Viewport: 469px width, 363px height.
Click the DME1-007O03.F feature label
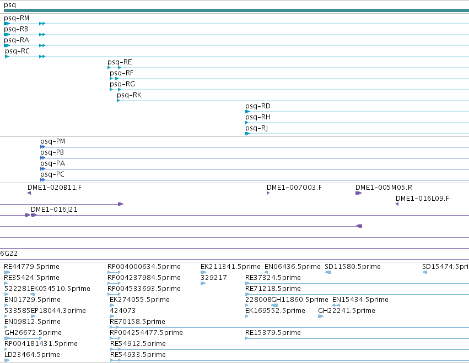(x=294, y=188)
